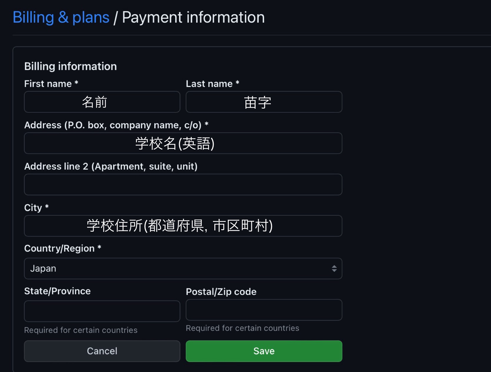Click the Country/Region dropdown stepper arrows

(x=334, y=268)
